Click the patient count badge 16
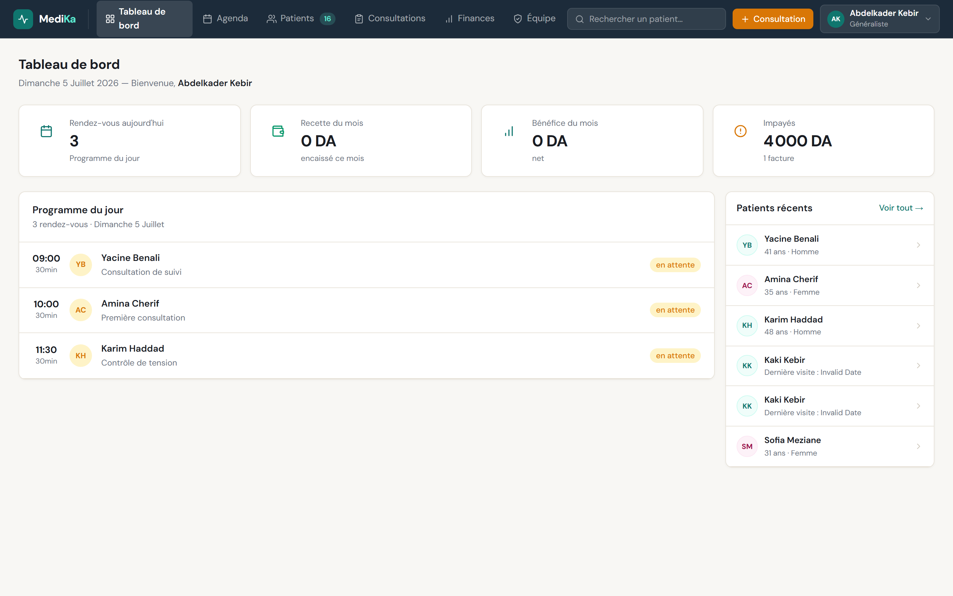The width and height of the screenshot is (953, 596). (327, 19)
